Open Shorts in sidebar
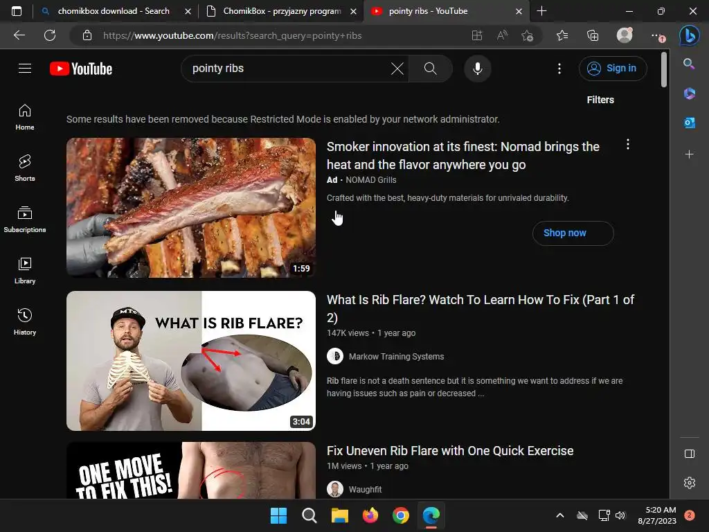The image size is (709, 532). [25, 168]
